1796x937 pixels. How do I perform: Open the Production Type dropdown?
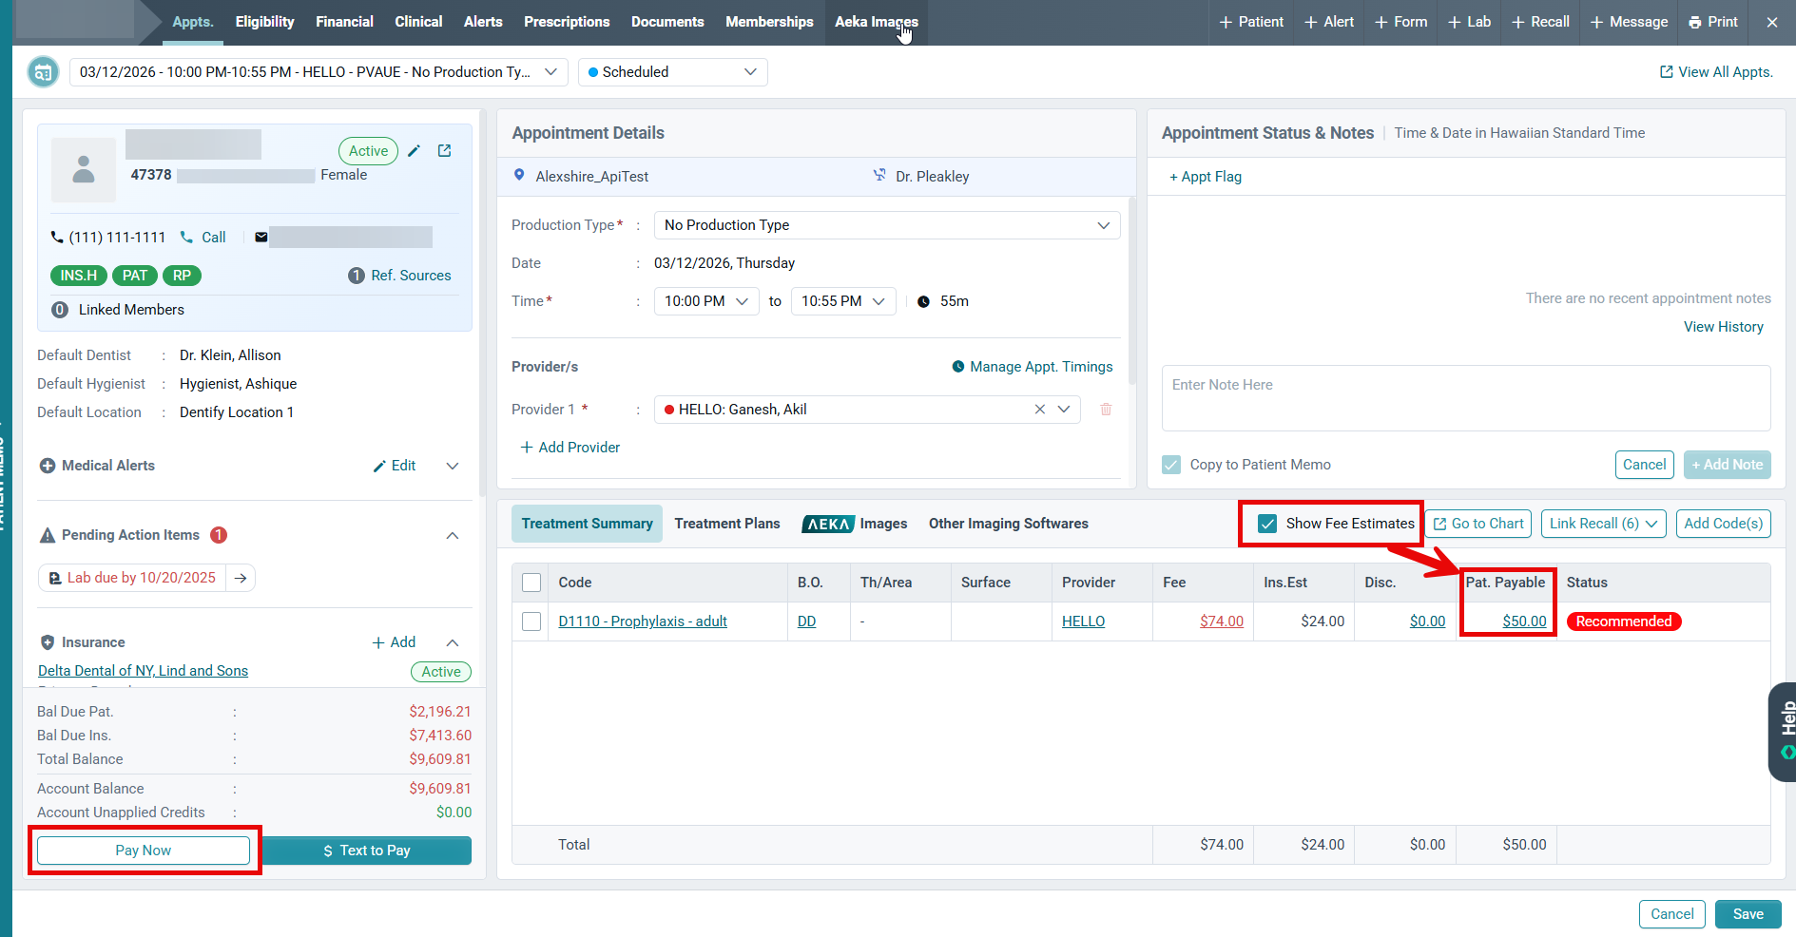(x=887, y=225)
